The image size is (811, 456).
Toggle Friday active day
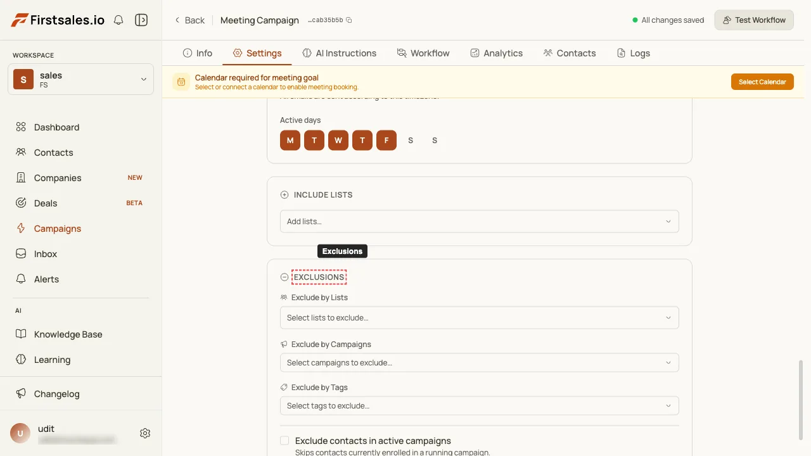coord(386,141)
